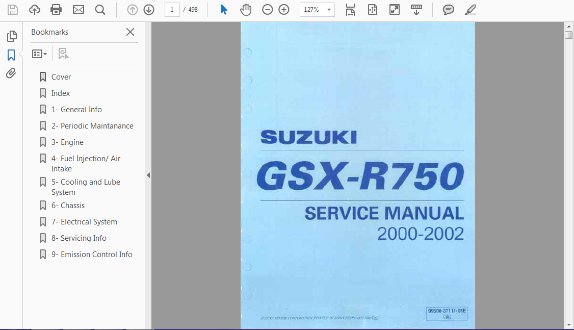Click the SERVICE MANUAL text on cover
Viewport: 574px width, 330px height.
pyautogui.click(x=384, y=213)
